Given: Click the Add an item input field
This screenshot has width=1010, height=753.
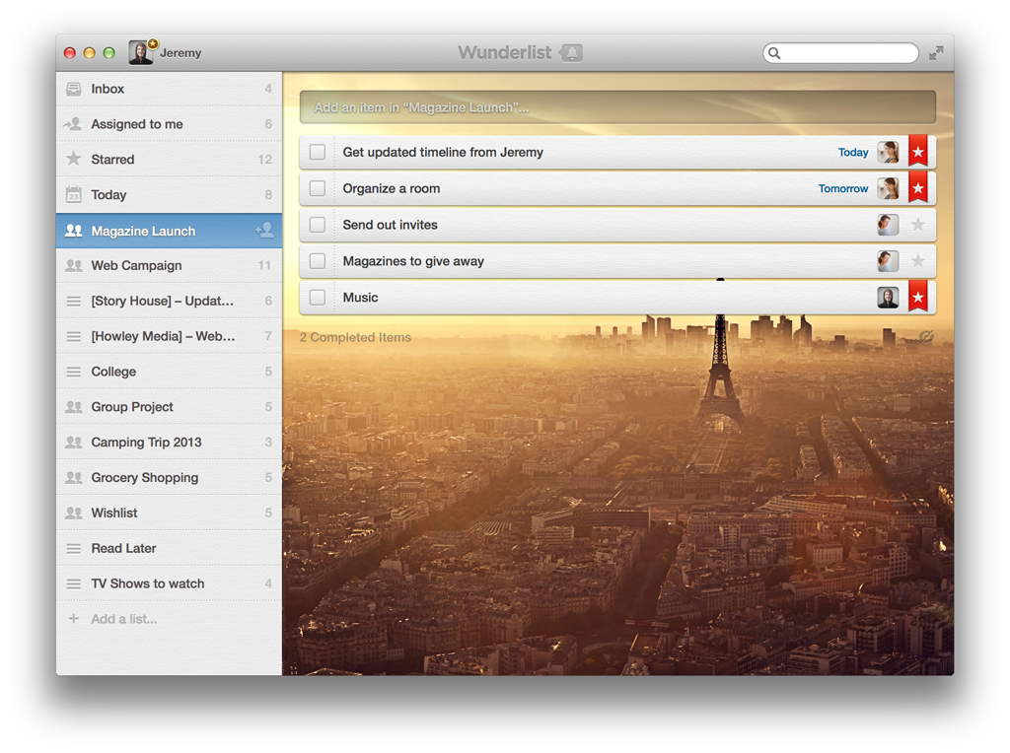Looking at the screenshot, I should coord(617,107).
